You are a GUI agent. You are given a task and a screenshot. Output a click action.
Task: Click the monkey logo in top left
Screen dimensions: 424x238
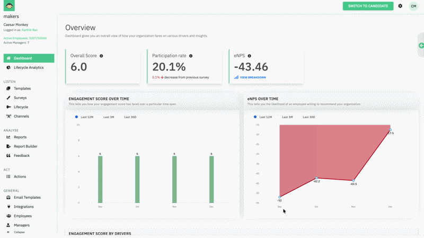(9, 6)
